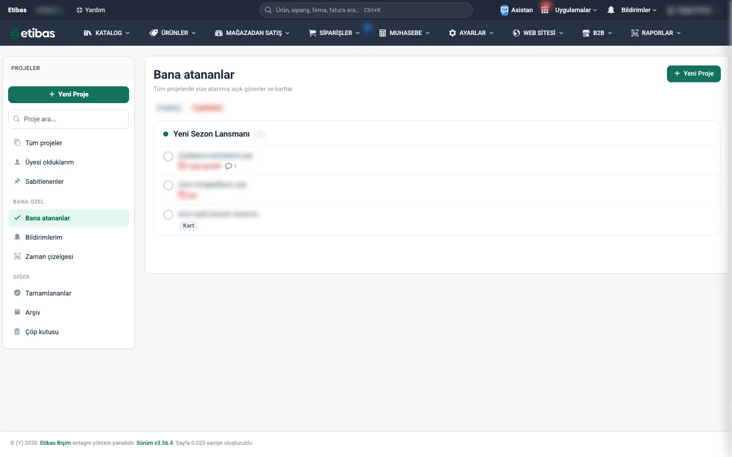Image resolution: width=732 pixels, height=457 pixels.
Task: Click the Tüm projeler stack icon
Action: [17, 143]
